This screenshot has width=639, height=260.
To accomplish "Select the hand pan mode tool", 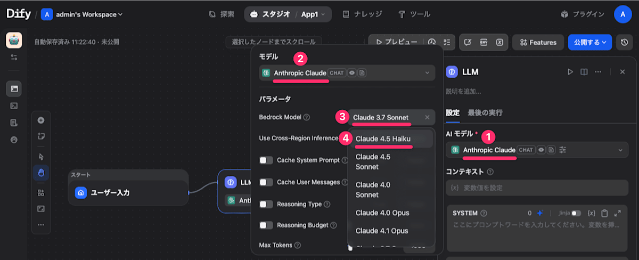I will point(41,172).
